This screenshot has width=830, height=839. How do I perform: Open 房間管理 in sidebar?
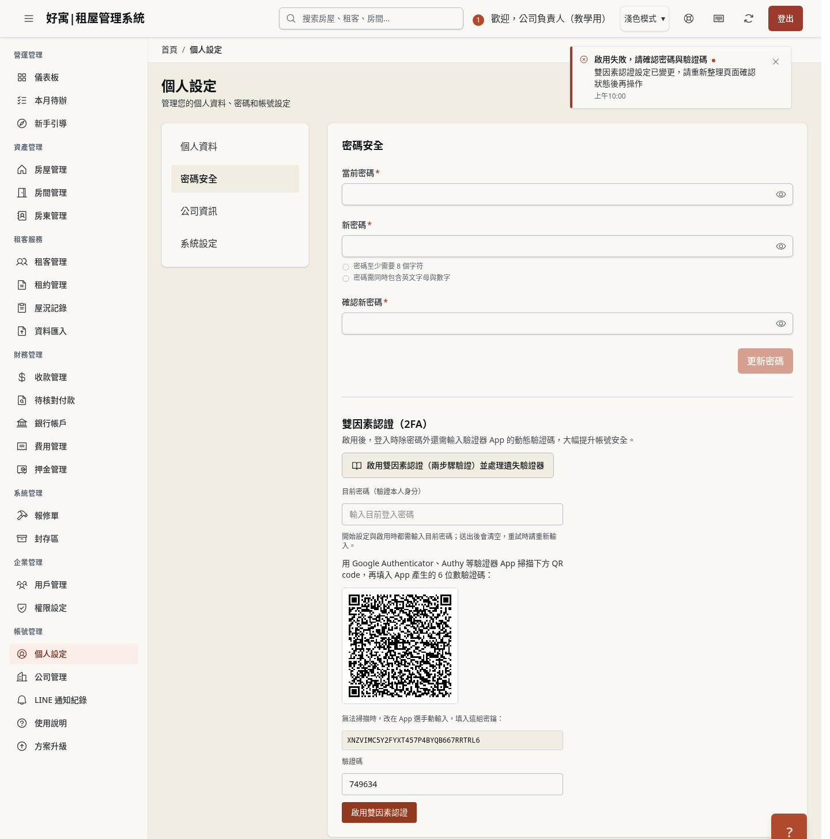pos(74,193)
